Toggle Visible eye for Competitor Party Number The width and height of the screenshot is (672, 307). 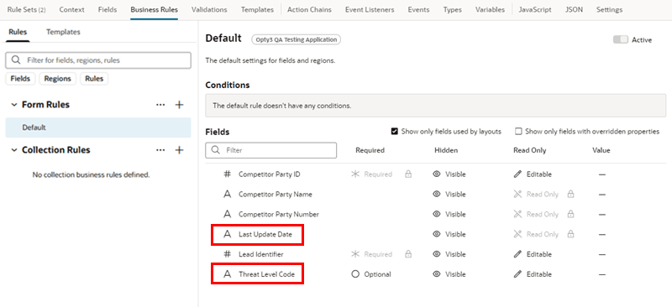[x=437, y=214]
